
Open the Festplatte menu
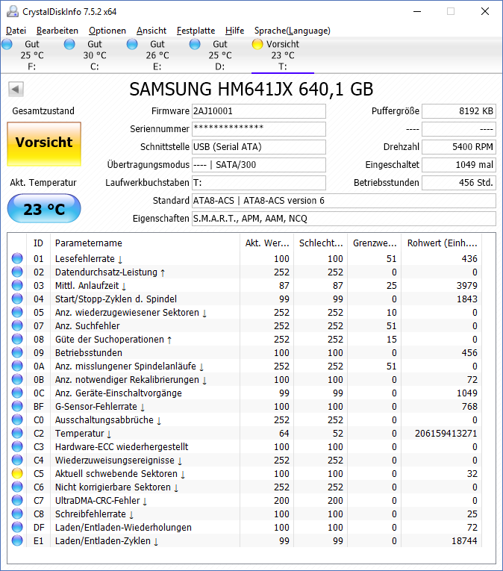click(x=196, y=31)
